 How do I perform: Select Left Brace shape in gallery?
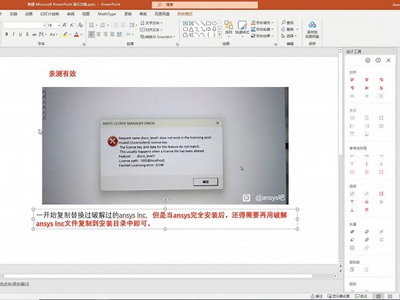pyautogui.click(x=208, y=35)
